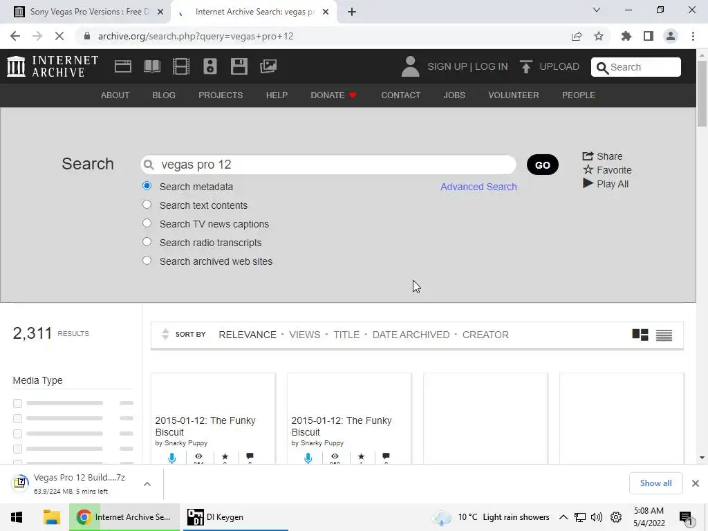Image resolution: width=708 pixels, height=531 pixels.
Task: Tick the first Media Type checkbox
Action: pyautogui.click(x=17, y=403)
